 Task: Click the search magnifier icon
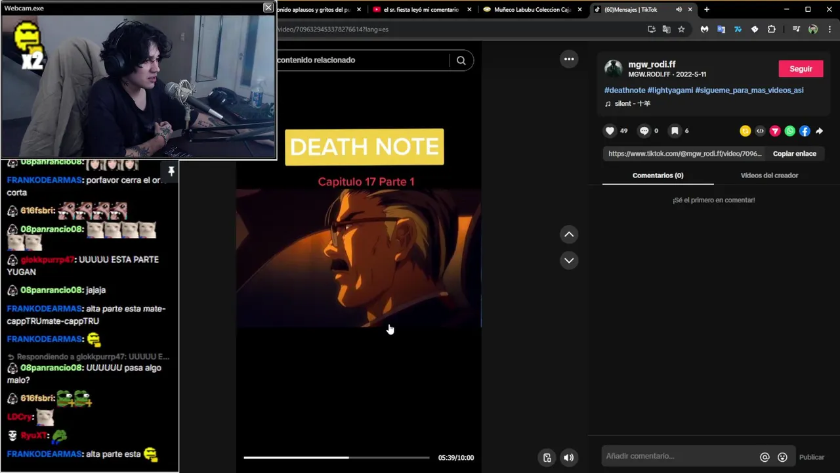(461, 60)
